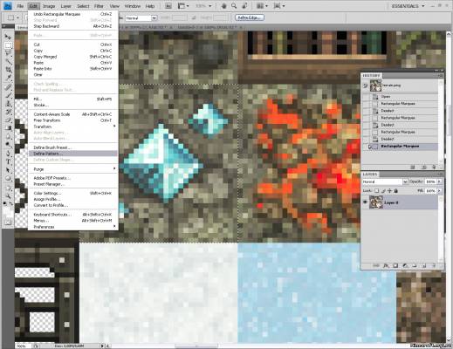Screen dimensions: 453x349
Task: Click foreground/background color swatch
Action: tap(8, 211)
